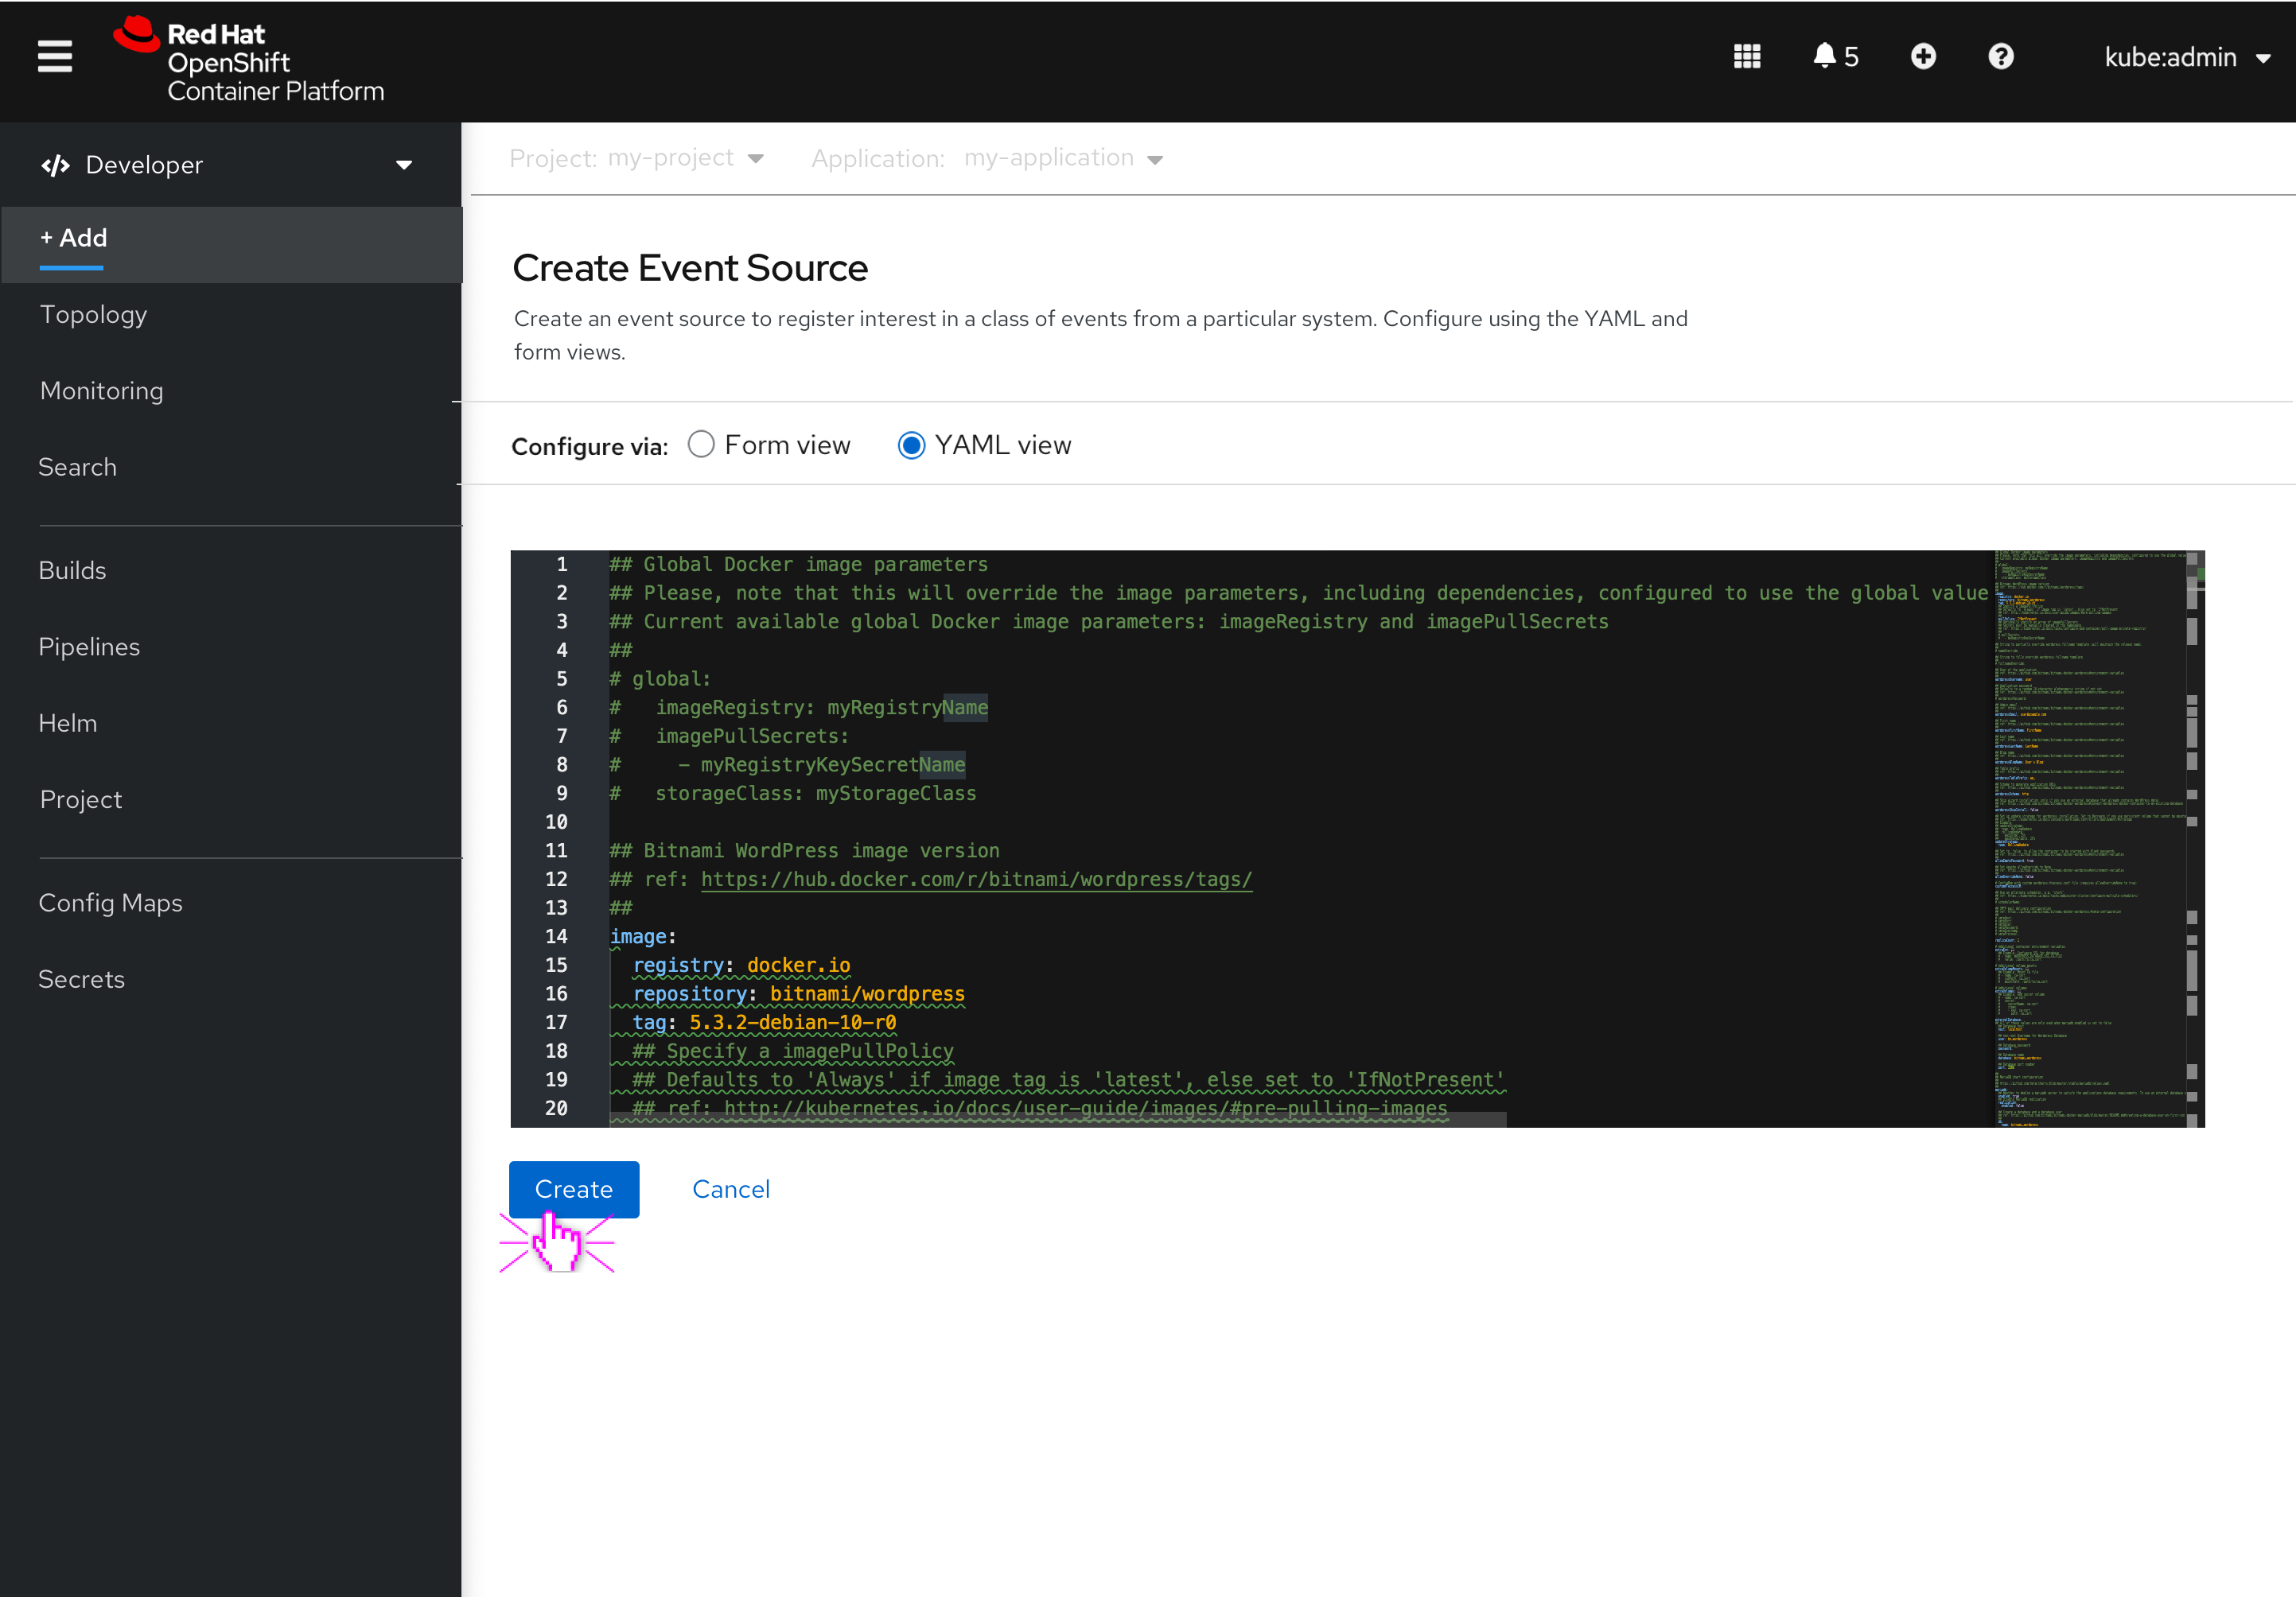The width and height of the screenshot is (2296, 1597).
Task: Click the add/plus icon in top nav
Action: click(1923, 56)
